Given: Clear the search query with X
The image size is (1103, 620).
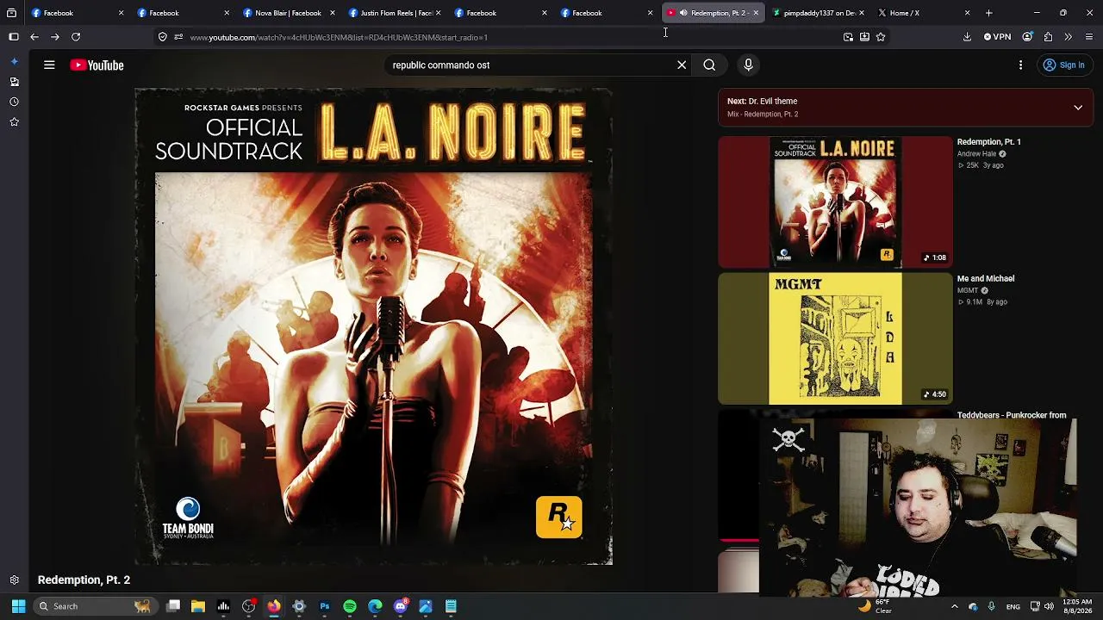Looking at the screenshot, I should [682, 65].
